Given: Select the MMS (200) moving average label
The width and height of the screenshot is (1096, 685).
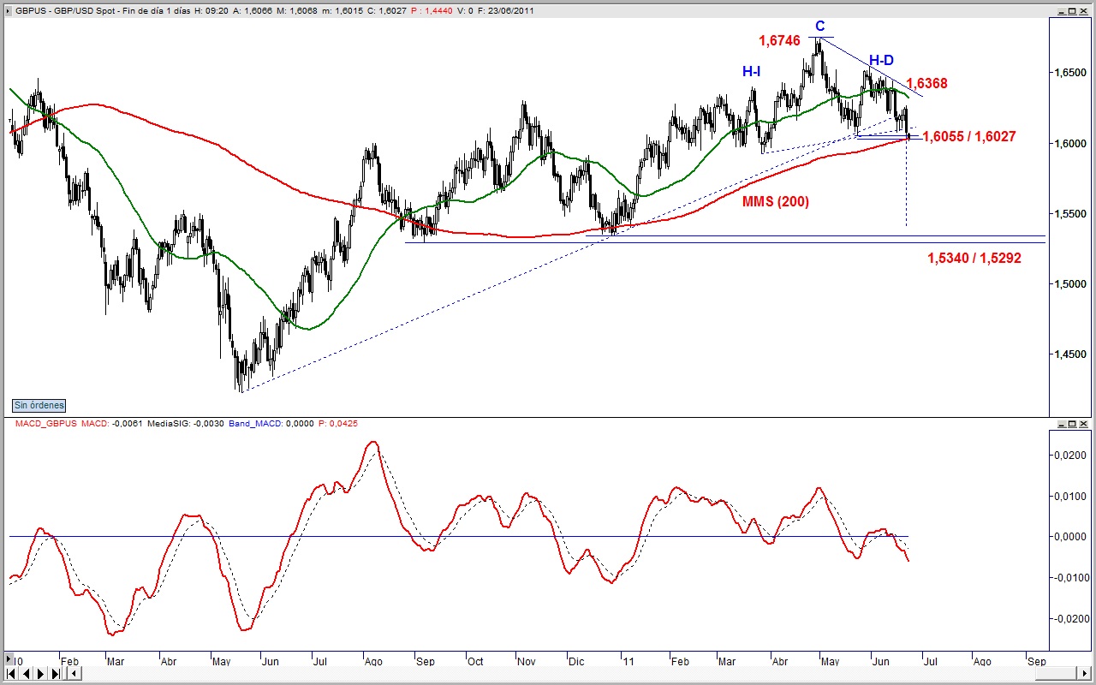Looking at the screenshot, I should pos(776,202).
